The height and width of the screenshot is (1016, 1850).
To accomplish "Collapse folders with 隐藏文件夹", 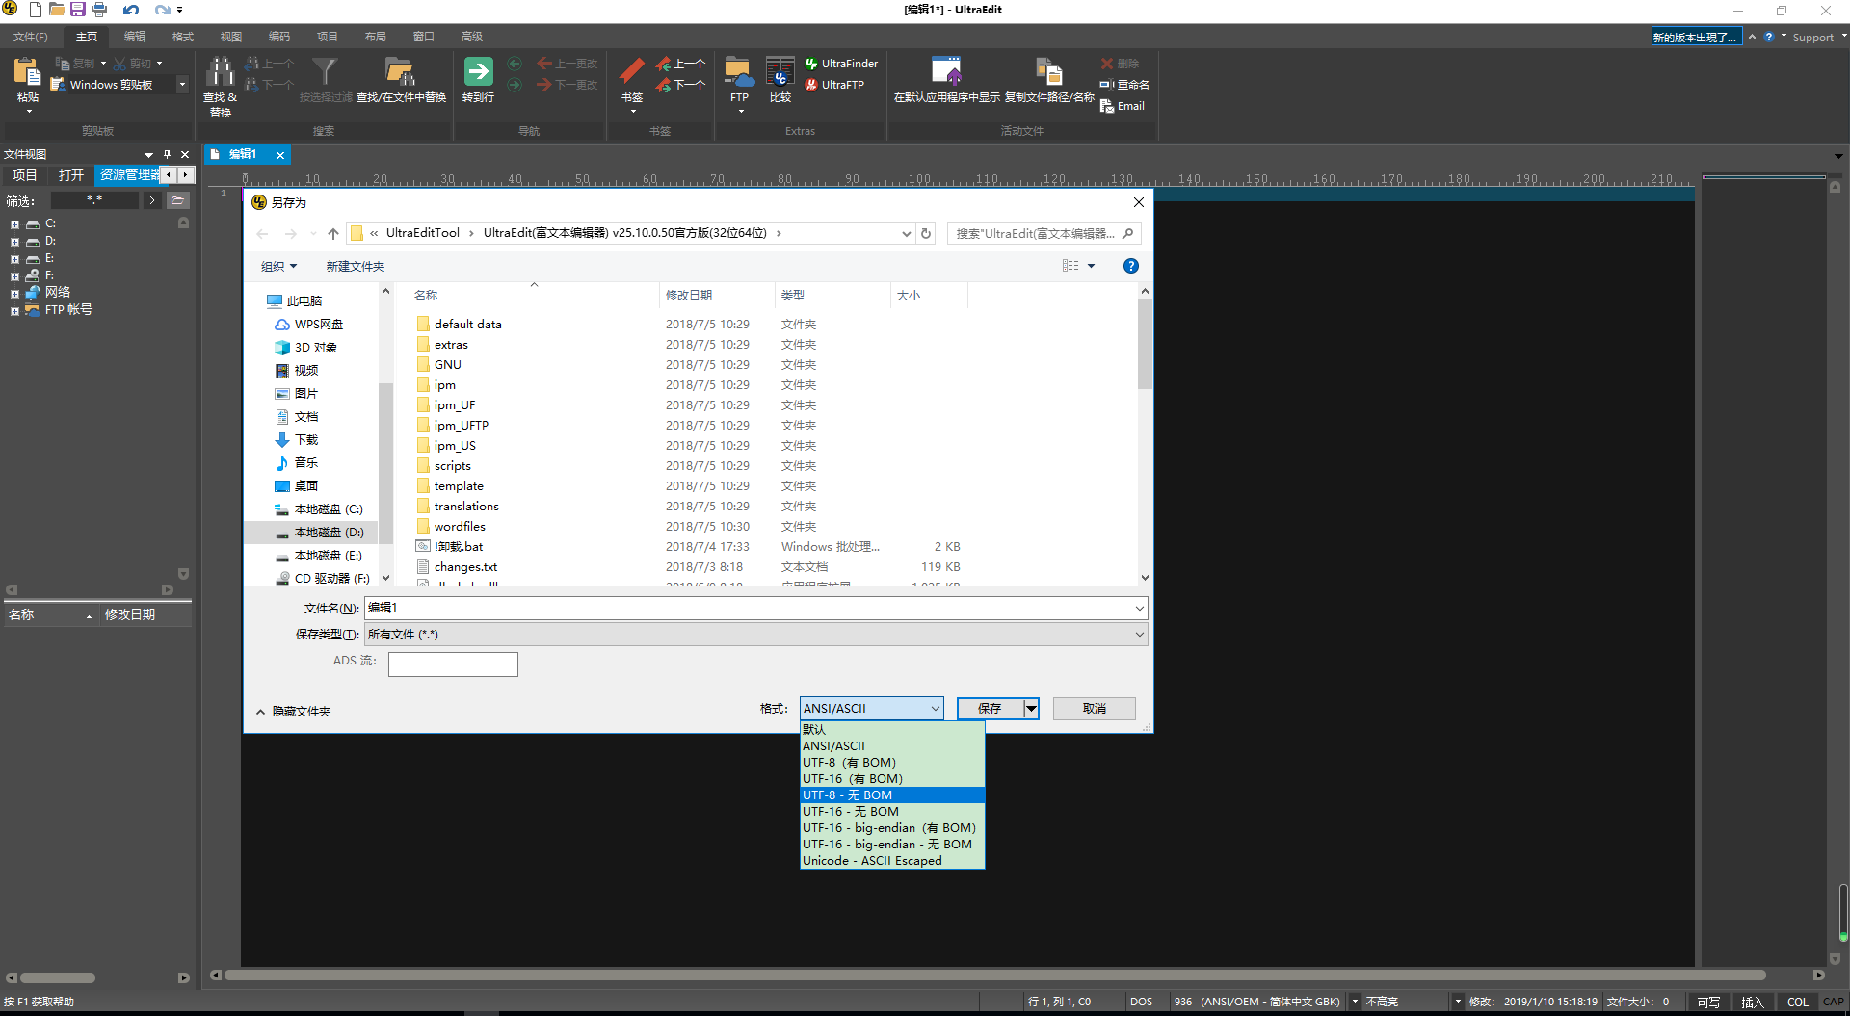I will coord(293,712).
